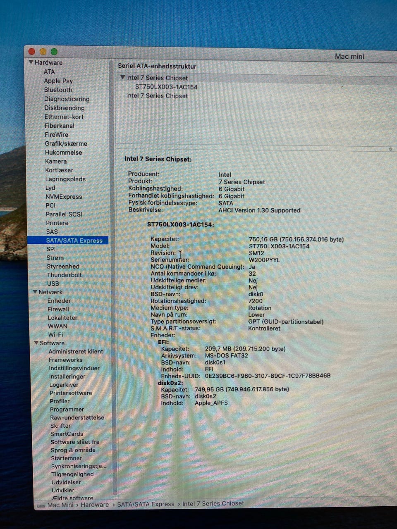This screenshot has width=397, height=529.
Task: Select the second Intel 7 Series Chipset row
Action: point(157,96)
